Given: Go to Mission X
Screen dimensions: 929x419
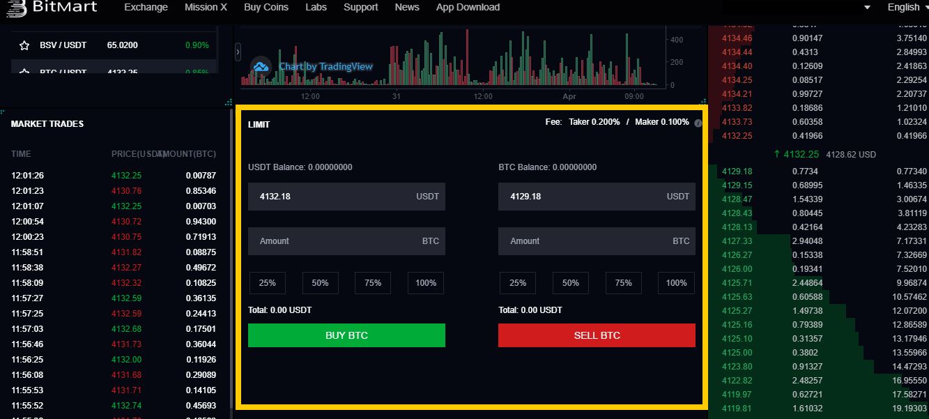Looking at the screenshot, I should pyautogui.click(x=206, y=7).
